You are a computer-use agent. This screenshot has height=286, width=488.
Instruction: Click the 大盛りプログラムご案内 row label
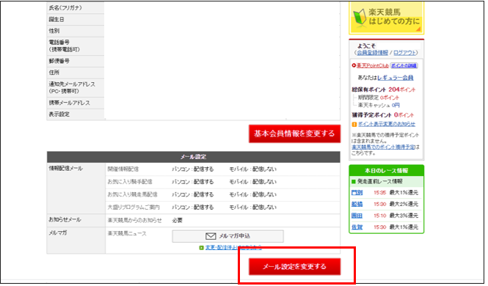tap(134, 208)
